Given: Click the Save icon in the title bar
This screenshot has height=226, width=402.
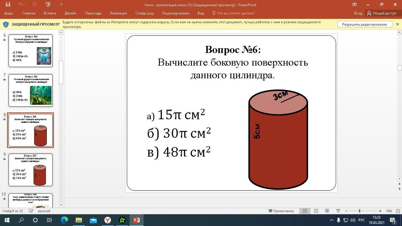Looking at the screenshot, I should tap(8, 4).
